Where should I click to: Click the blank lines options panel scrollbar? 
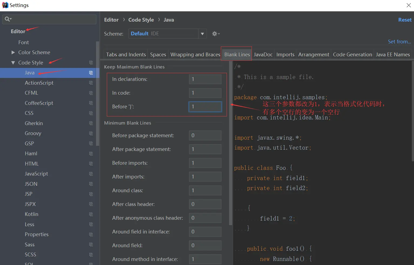[231, 143]
